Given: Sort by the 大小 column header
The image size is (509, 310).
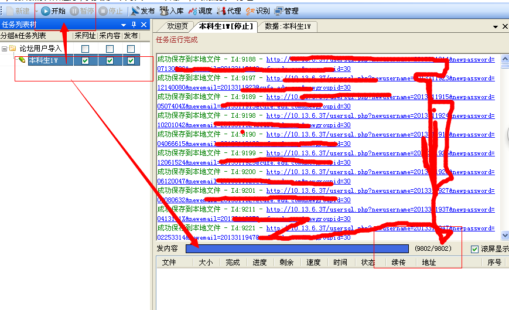Looking at the screenshot, I should click(206, 263).
